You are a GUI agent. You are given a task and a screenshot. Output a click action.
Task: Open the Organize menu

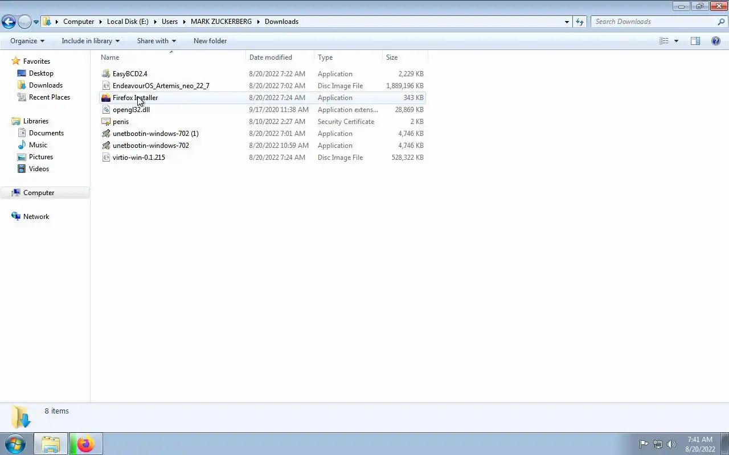27,41
